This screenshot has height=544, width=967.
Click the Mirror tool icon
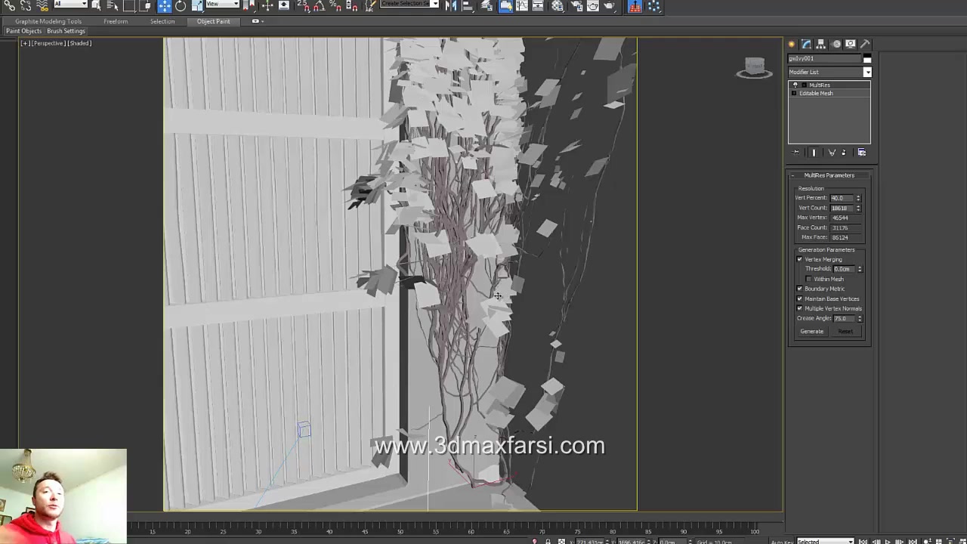coord(451,6)
